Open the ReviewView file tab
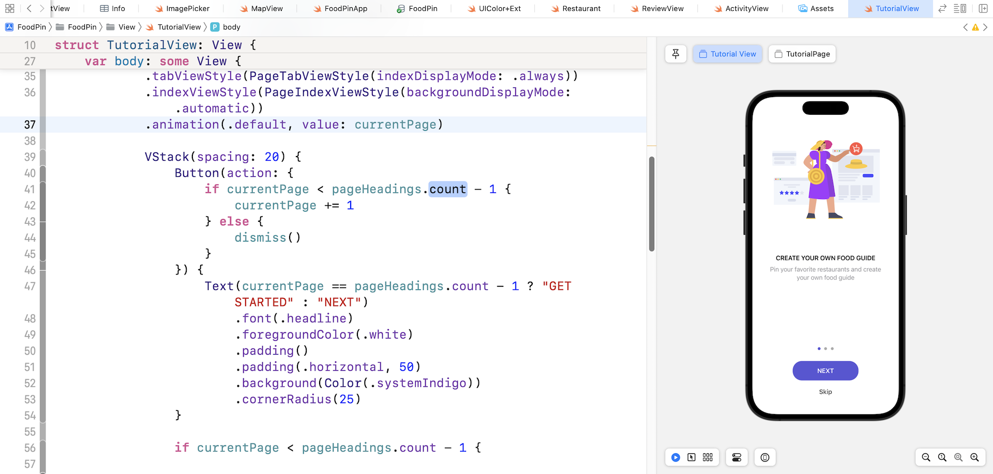993x474 pixels. tap(657, 8)
